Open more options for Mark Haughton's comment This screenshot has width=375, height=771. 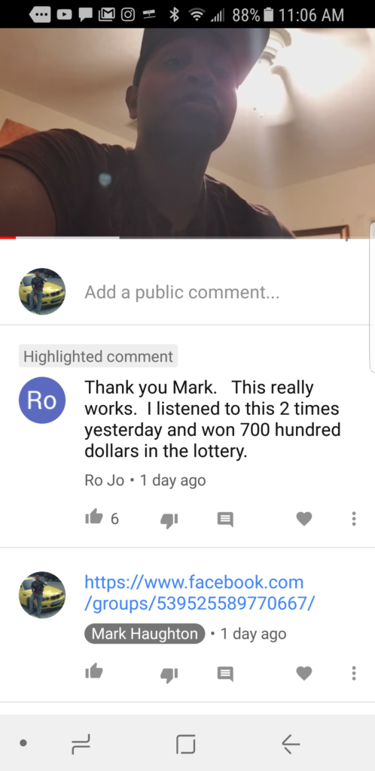pyautogui.click(x=353, y=672)
